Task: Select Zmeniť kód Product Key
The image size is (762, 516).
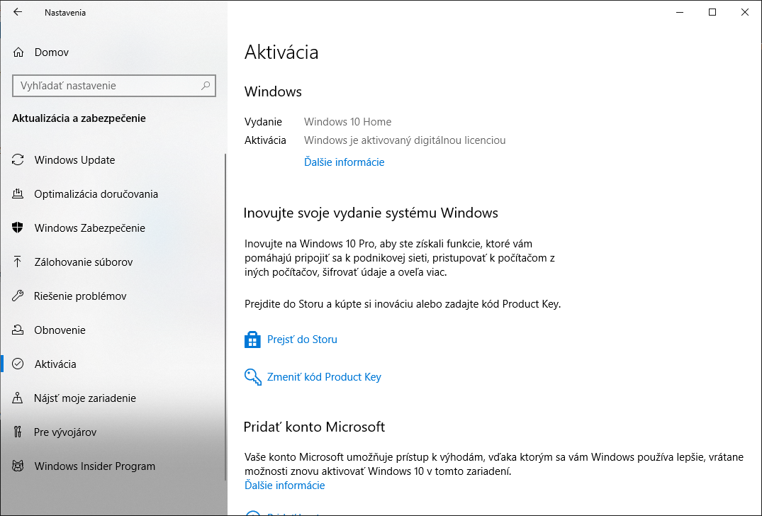Action: [325, 376]
